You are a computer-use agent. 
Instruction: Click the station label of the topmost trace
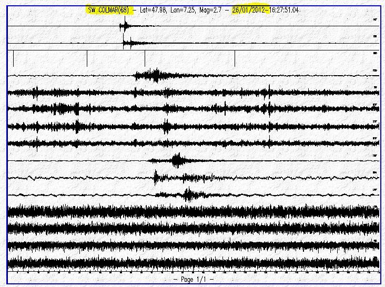[374, 20]
